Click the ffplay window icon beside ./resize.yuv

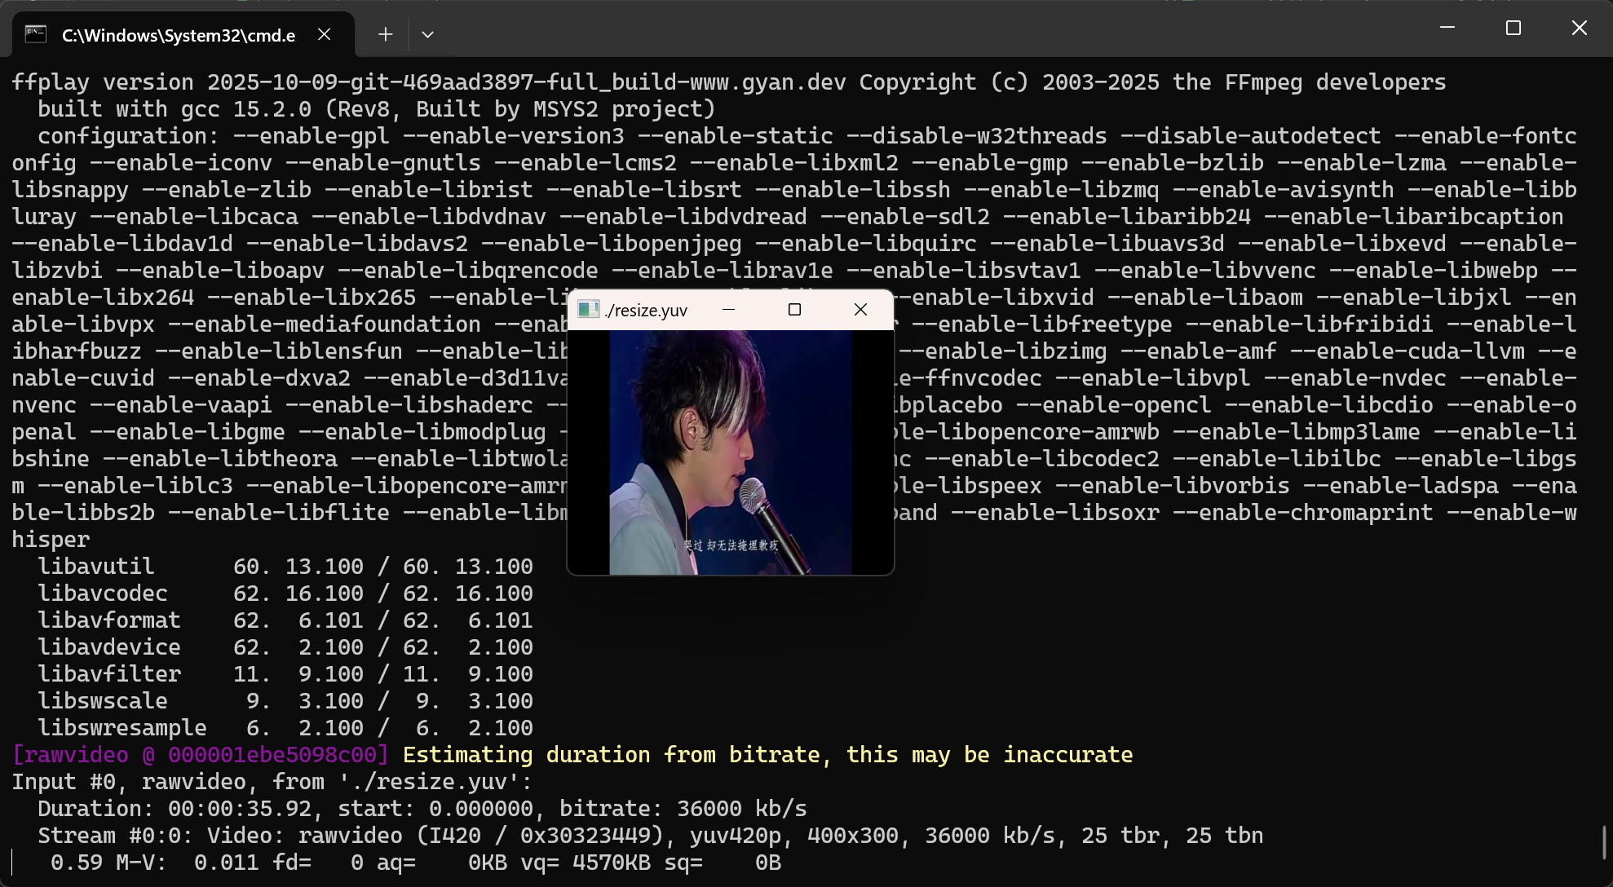pos(588,310)
